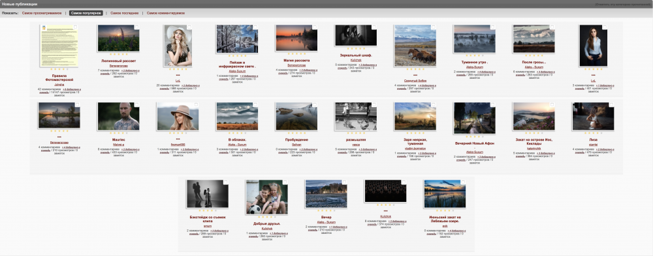Open author vladim.bormatov's profile link
Viewport: 653px width, 256px height.
(x=415, y=149)
